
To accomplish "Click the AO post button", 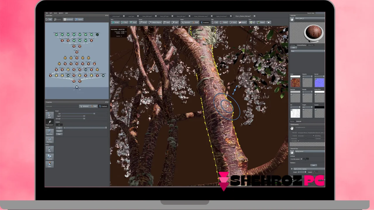I will click(252, 22).
